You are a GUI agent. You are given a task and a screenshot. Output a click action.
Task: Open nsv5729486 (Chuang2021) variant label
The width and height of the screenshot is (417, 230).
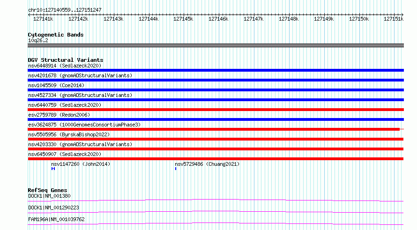click(x=207, y=164)
